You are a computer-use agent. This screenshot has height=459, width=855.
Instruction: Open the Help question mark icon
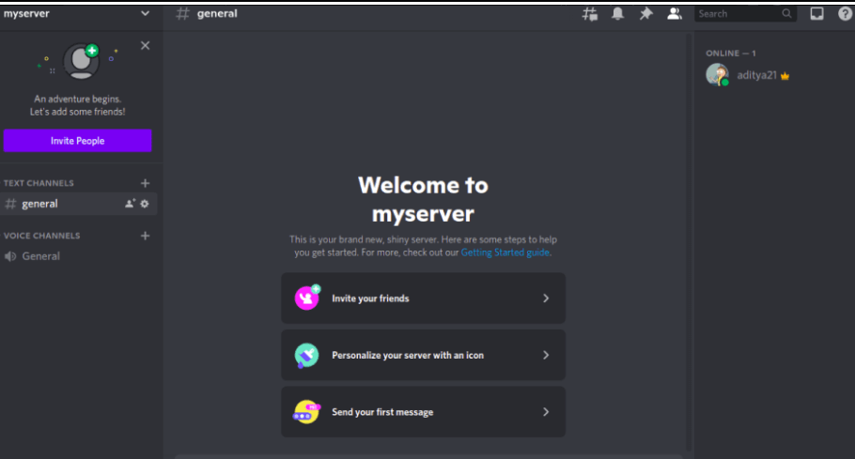[x=845, y=14]
